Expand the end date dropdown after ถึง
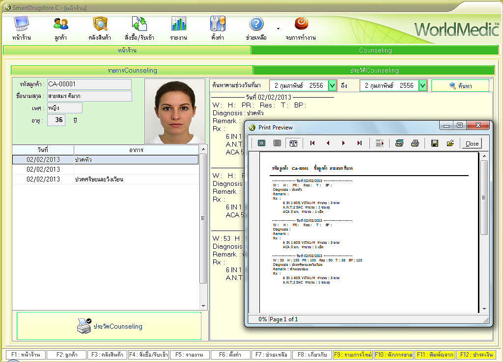Viewport: 503px width, 362px height. click(422, 86)
